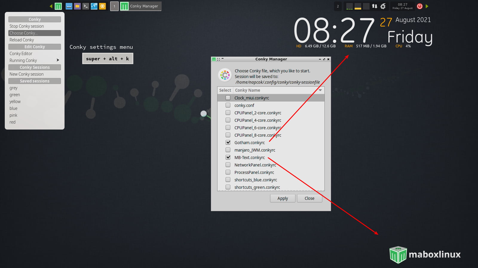
Task: Open the network up/down arrows tray icon
Action: (x=375, y=6)
